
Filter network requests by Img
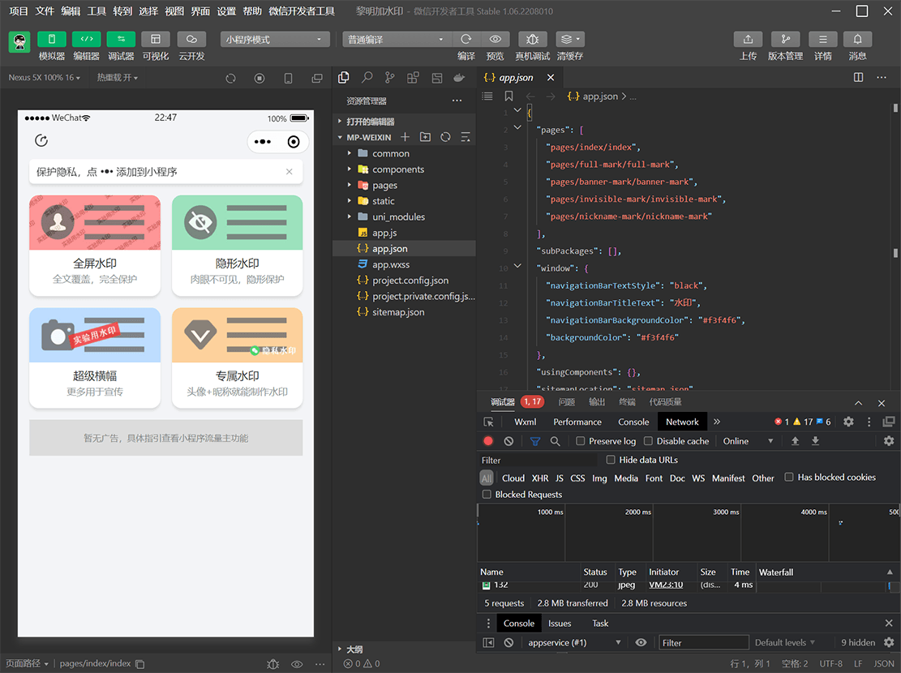tap(599, 478)
